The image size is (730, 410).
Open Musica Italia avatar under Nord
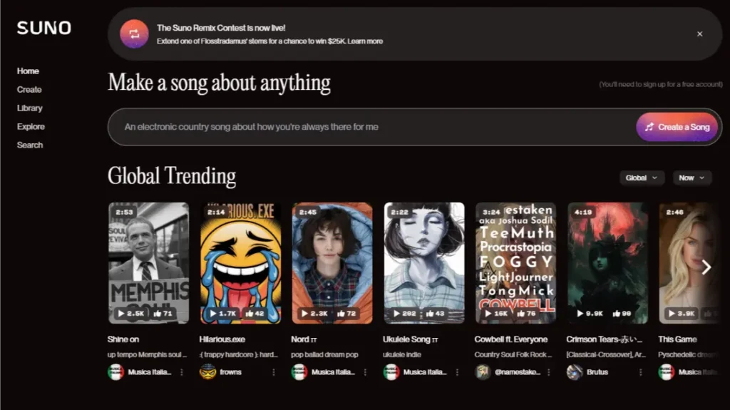pos(299,371)
